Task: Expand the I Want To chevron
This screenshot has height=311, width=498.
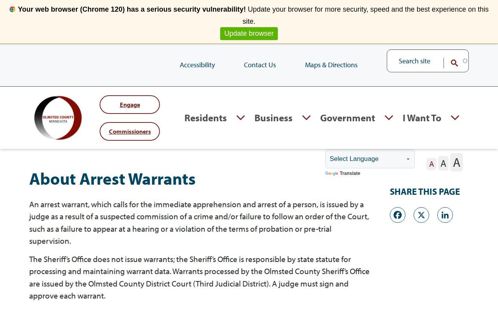Action: tap(455, 118)
